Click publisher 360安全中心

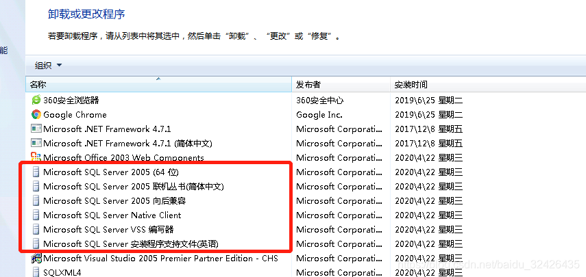[319, 101]
